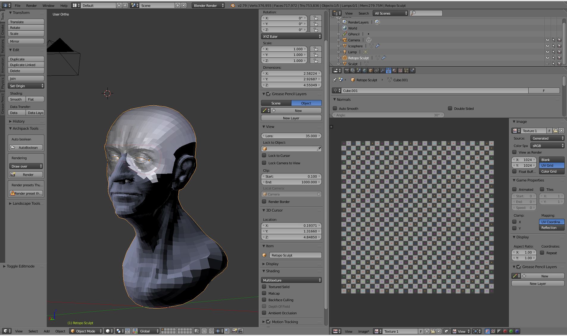Open World properties with the globe icon

[365, 71]
